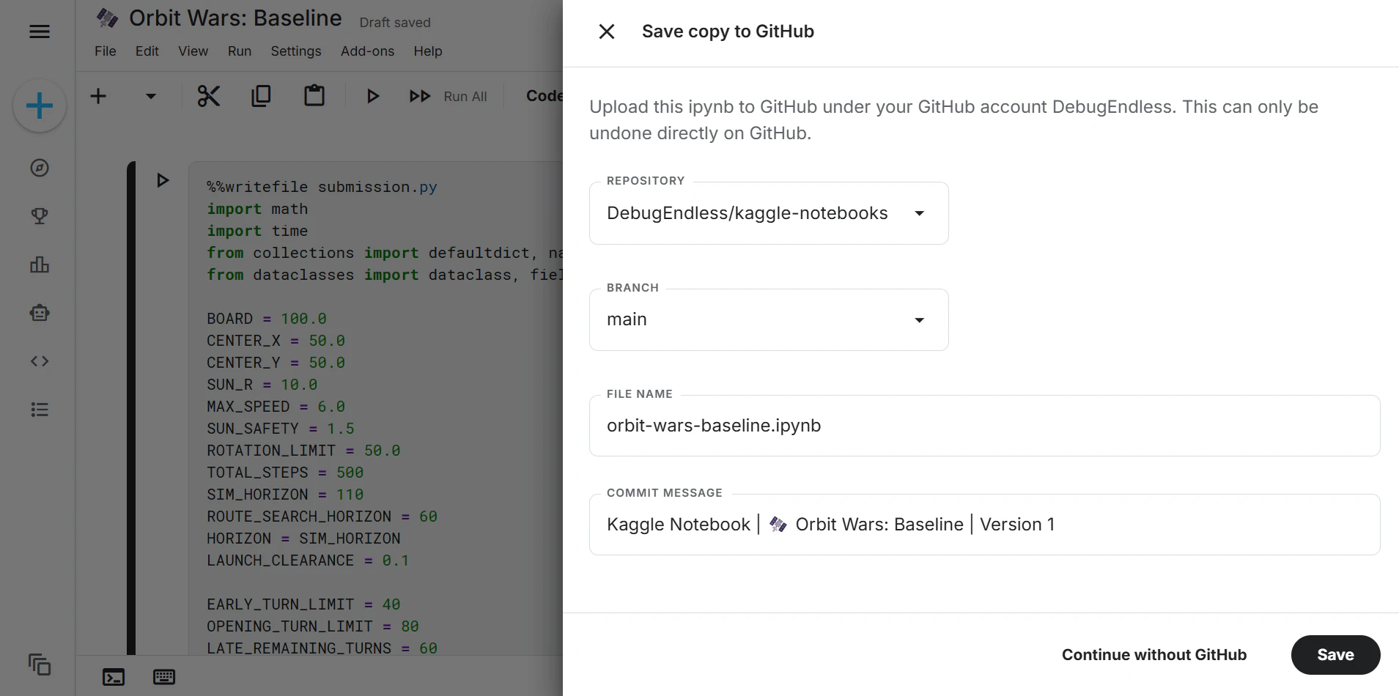Copy cell with the copy icon

click(261, 96)
